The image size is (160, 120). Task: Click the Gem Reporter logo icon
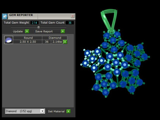point(5,16)
